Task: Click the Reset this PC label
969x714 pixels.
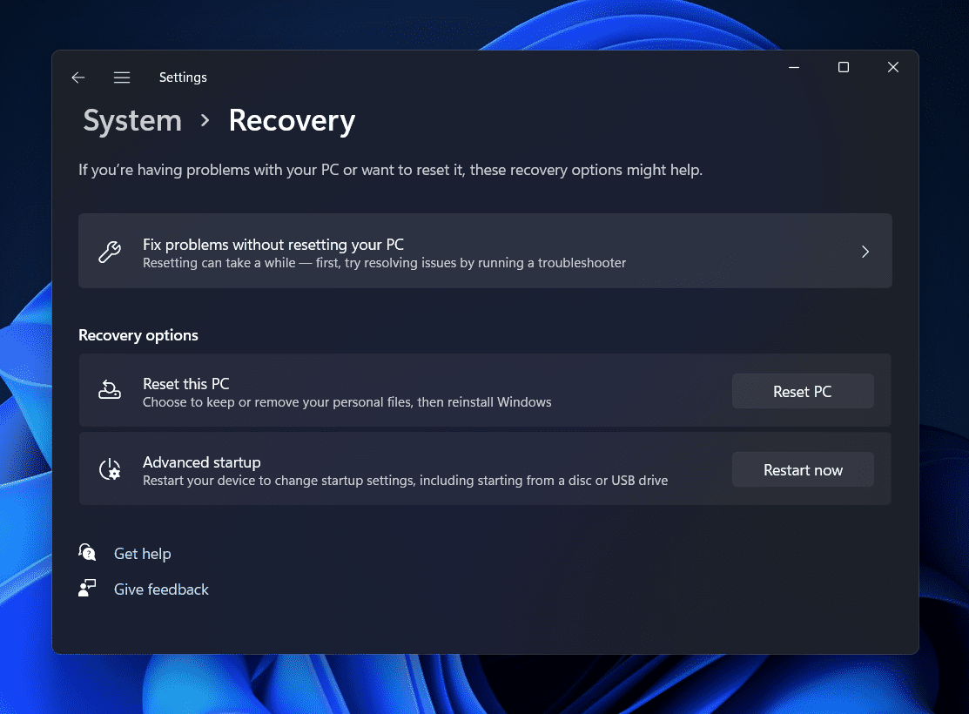Action: coord(186,384)
